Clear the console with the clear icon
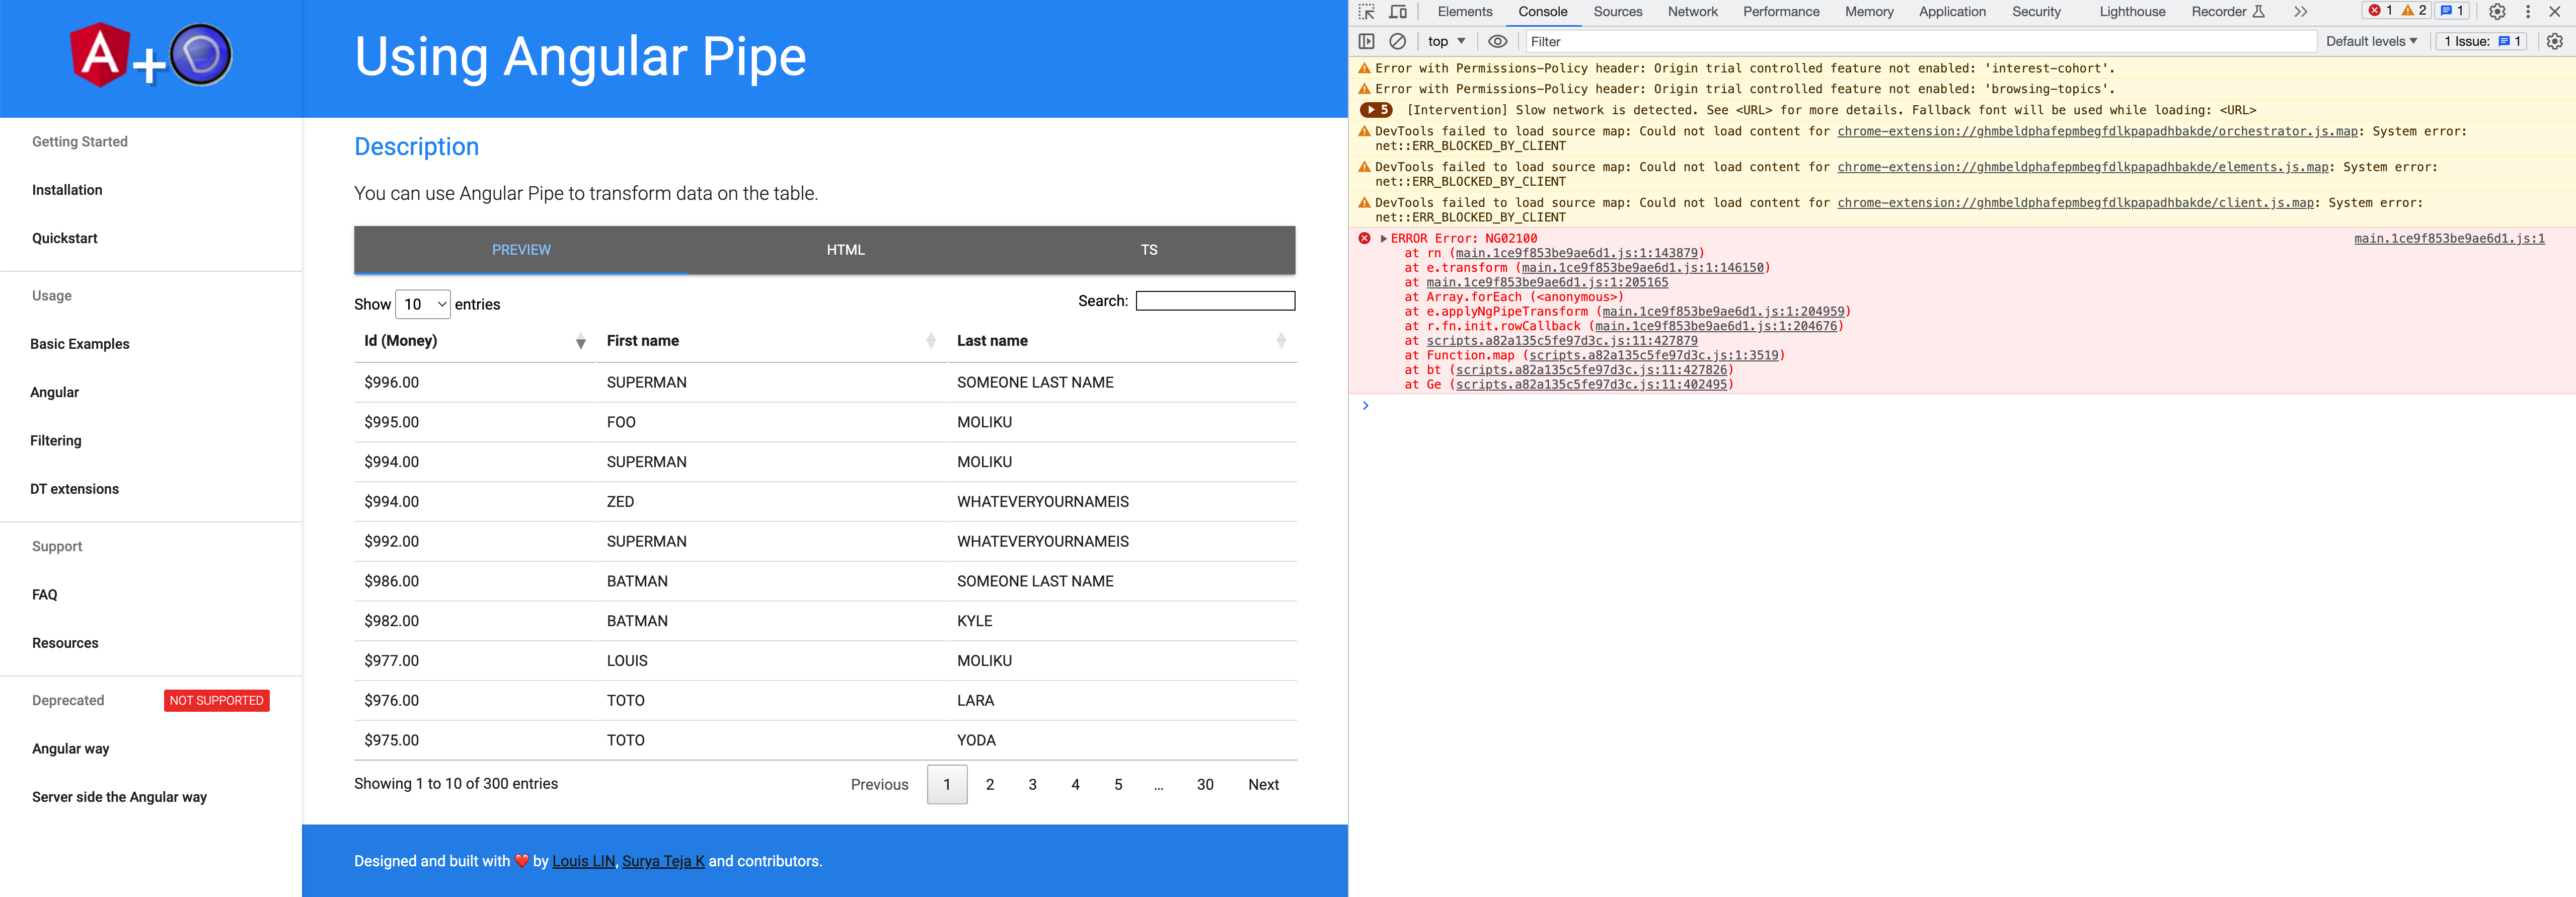This screenshot has height=897, width=2576. 1396,41
